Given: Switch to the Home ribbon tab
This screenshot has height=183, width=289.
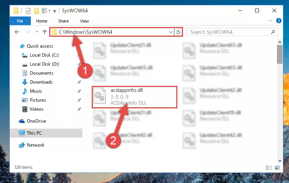Looking at the screenshot, I should [x=42, y=21].
